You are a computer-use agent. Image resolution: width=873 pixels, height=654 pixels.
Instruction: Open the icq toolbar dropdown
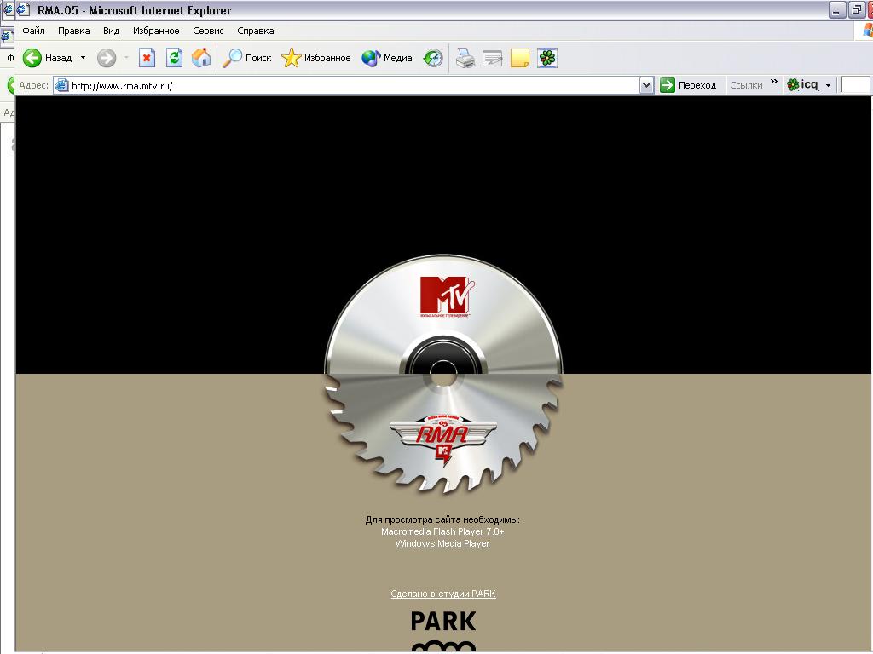(828, 86)
